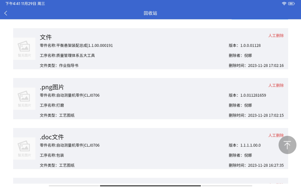Click 人工删除 tag on the .png图片 entry
Viewport: 301px width, 188px height.
tap(276, 86)
